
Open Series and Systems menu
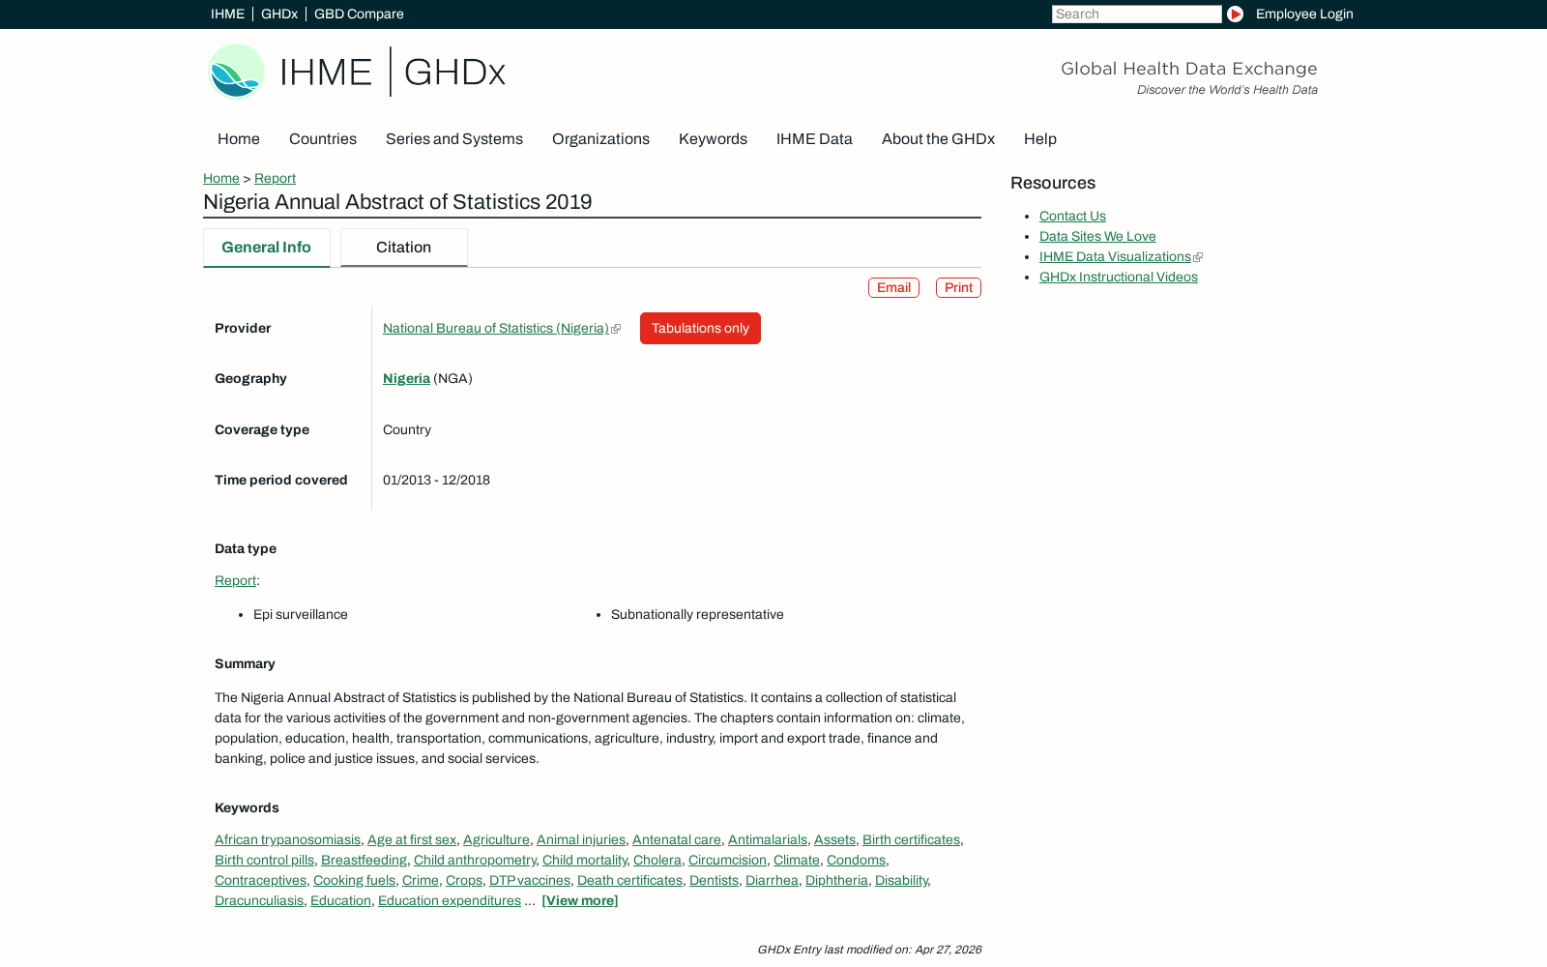[454, 139]
